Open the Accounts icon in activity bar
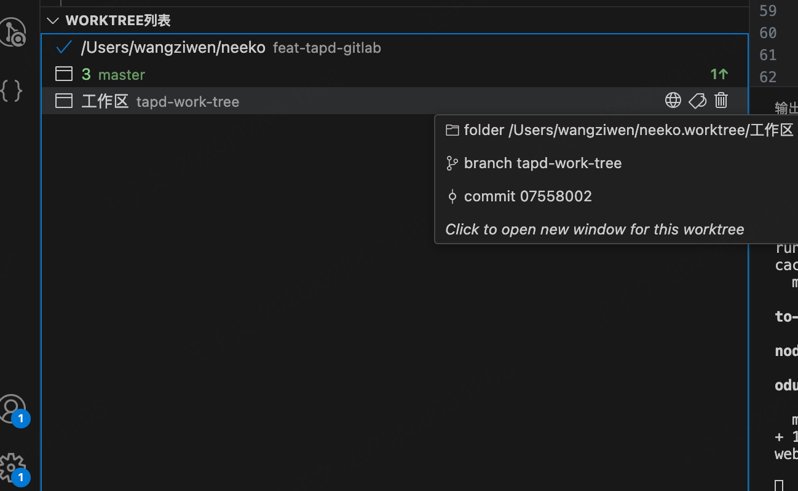Screen dimensions: 798x491 pyautogui.click(x=12, y=408)
